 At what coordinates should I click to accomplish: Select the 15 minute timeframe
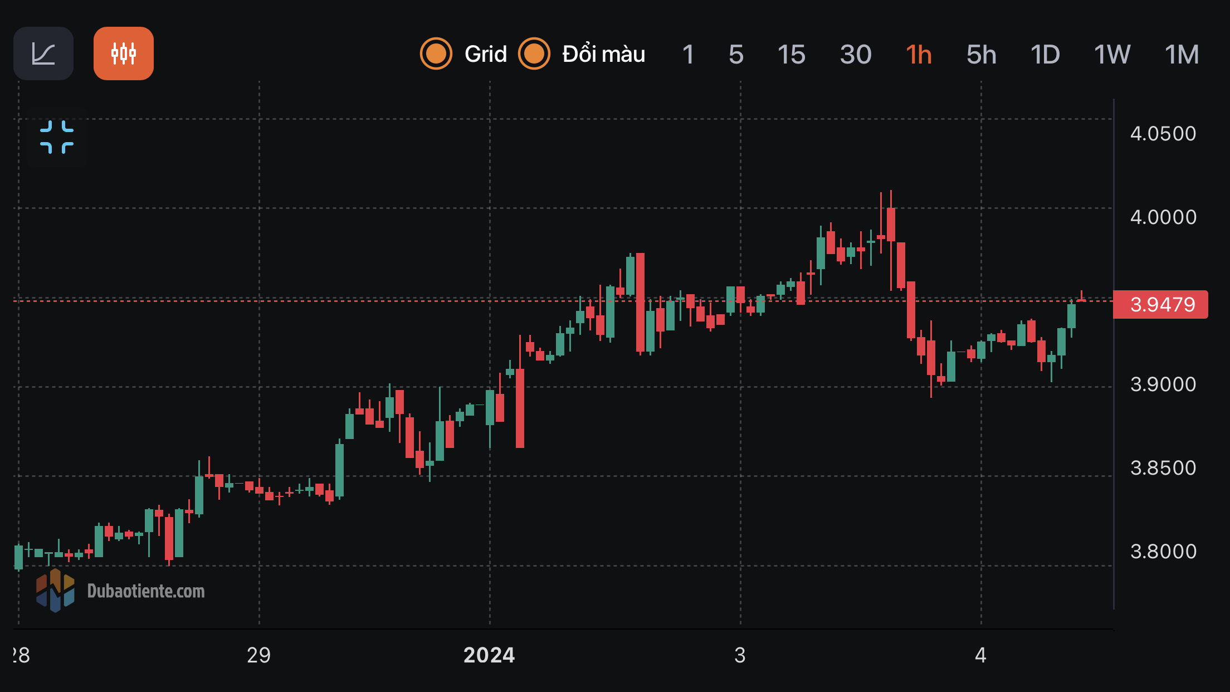click(791, 55)
